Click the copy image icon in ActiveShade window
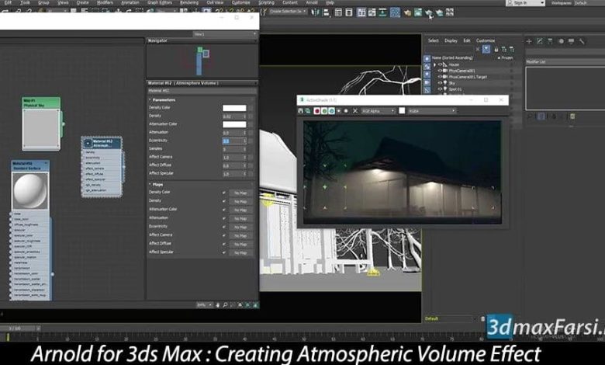This screenshot has width=605, height=365. [x=308, y=111]
